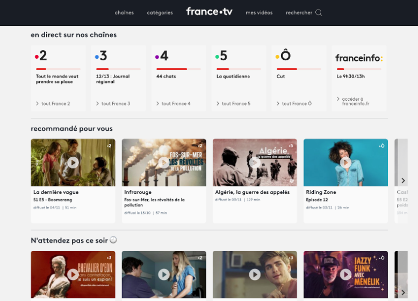Image resolution: width=418 pixels, height=301 pixels.
Task: Click the France Ô live progress bar
Action: click(299, 69)
